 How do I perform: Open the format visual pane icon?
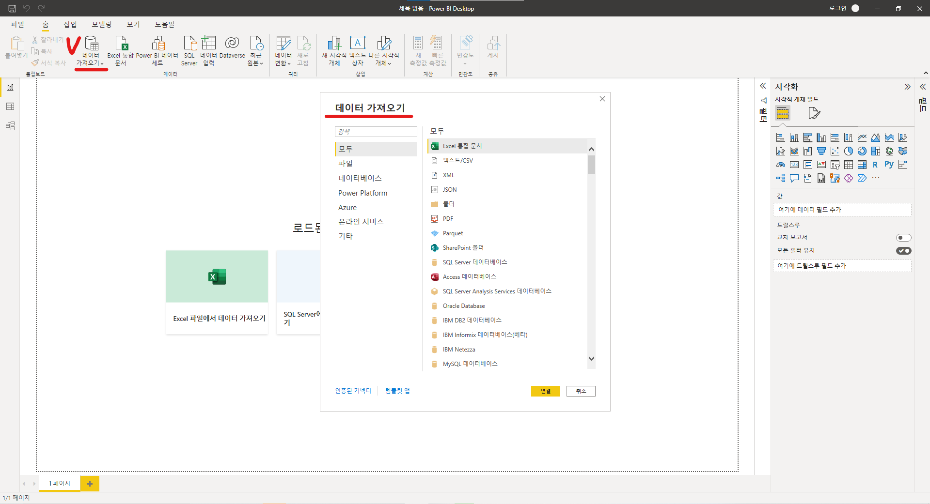click(814, 113)
